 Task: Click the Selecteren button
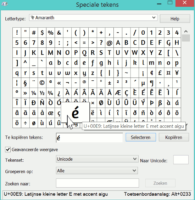[141, 137]
